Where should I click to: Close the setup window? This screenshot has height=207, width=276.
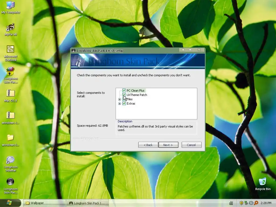(199, 50)
